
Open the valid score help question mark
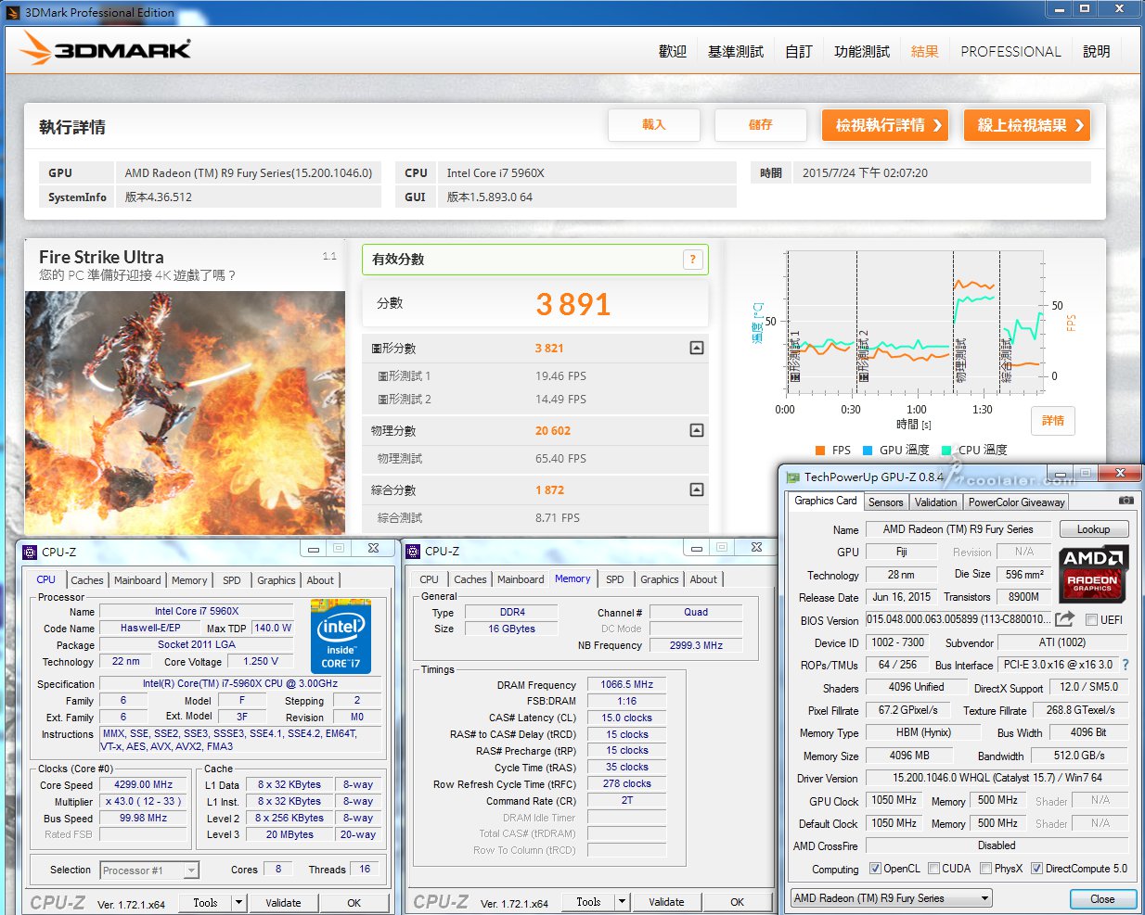tap(692, 260)
